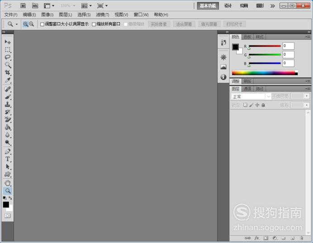
Task: Switch to the 通道 tab
Action: point(247,89)
